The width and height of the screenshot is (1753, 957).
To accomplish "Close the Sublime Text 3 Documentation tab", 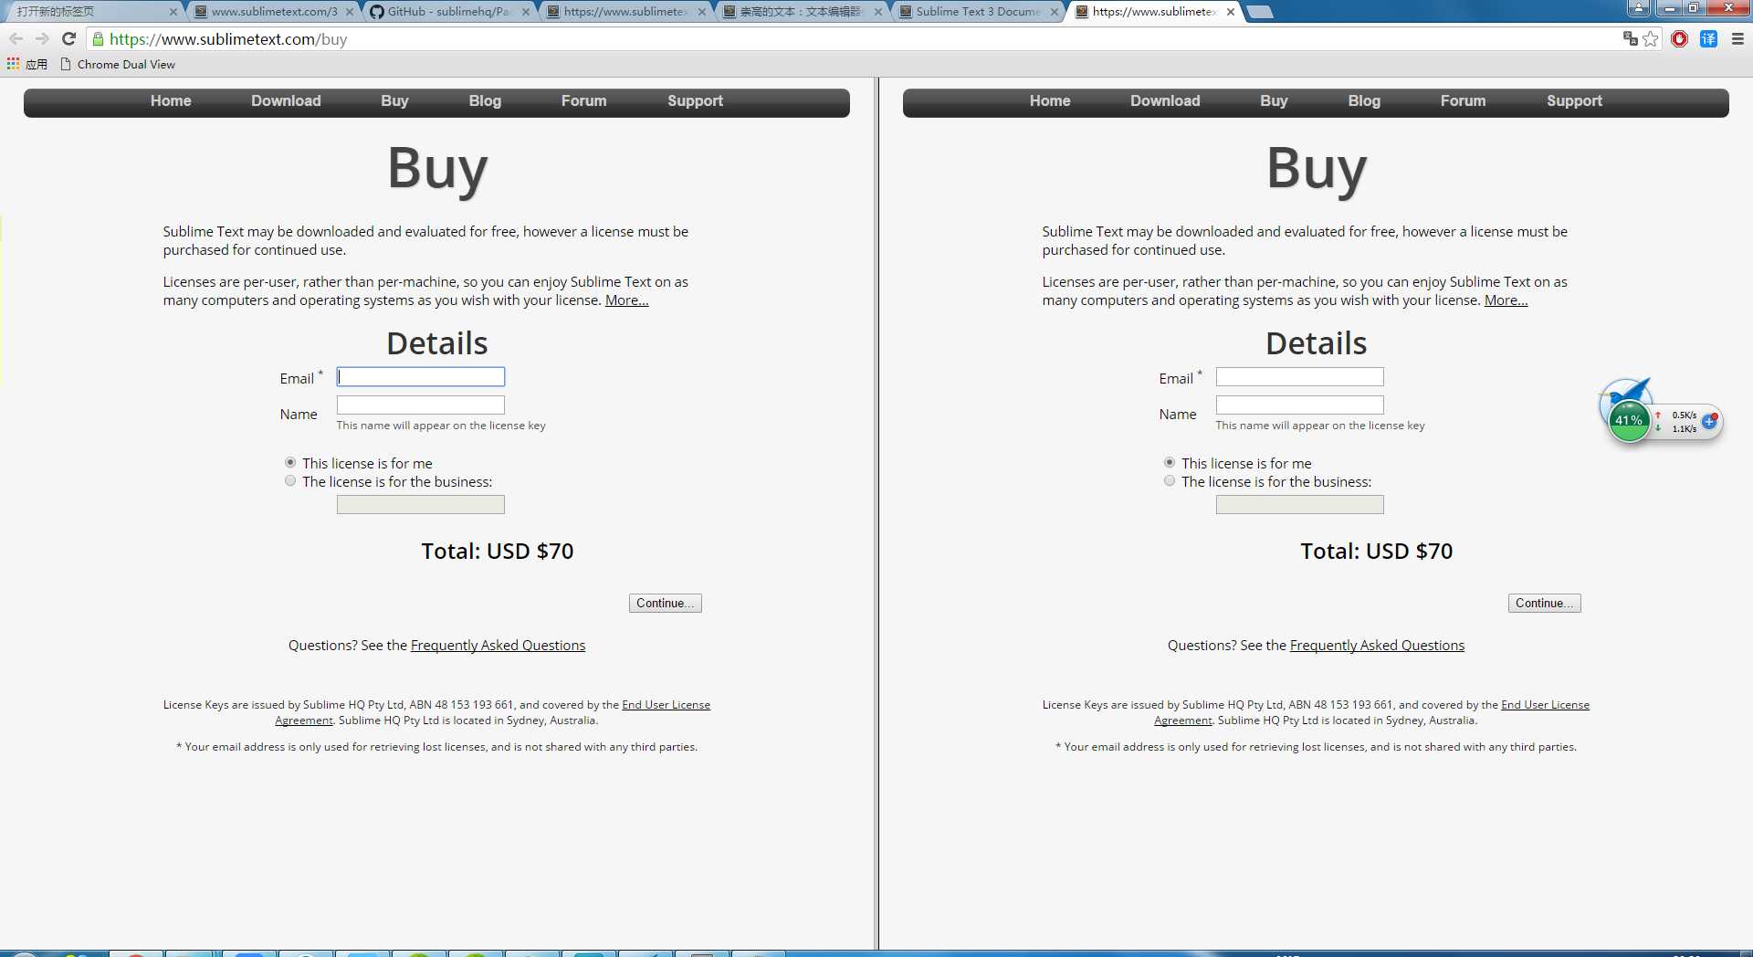I will click(1055, 12).
